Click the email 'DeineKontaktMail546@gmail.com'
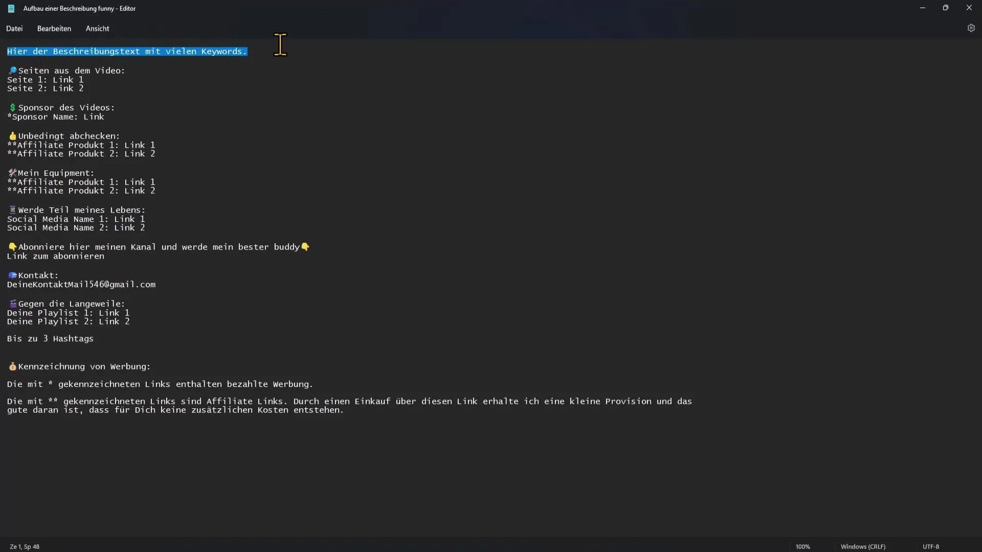 81,285
